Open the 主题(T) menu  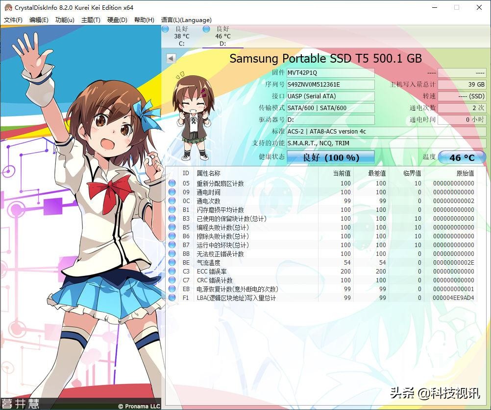click(91, 20)
